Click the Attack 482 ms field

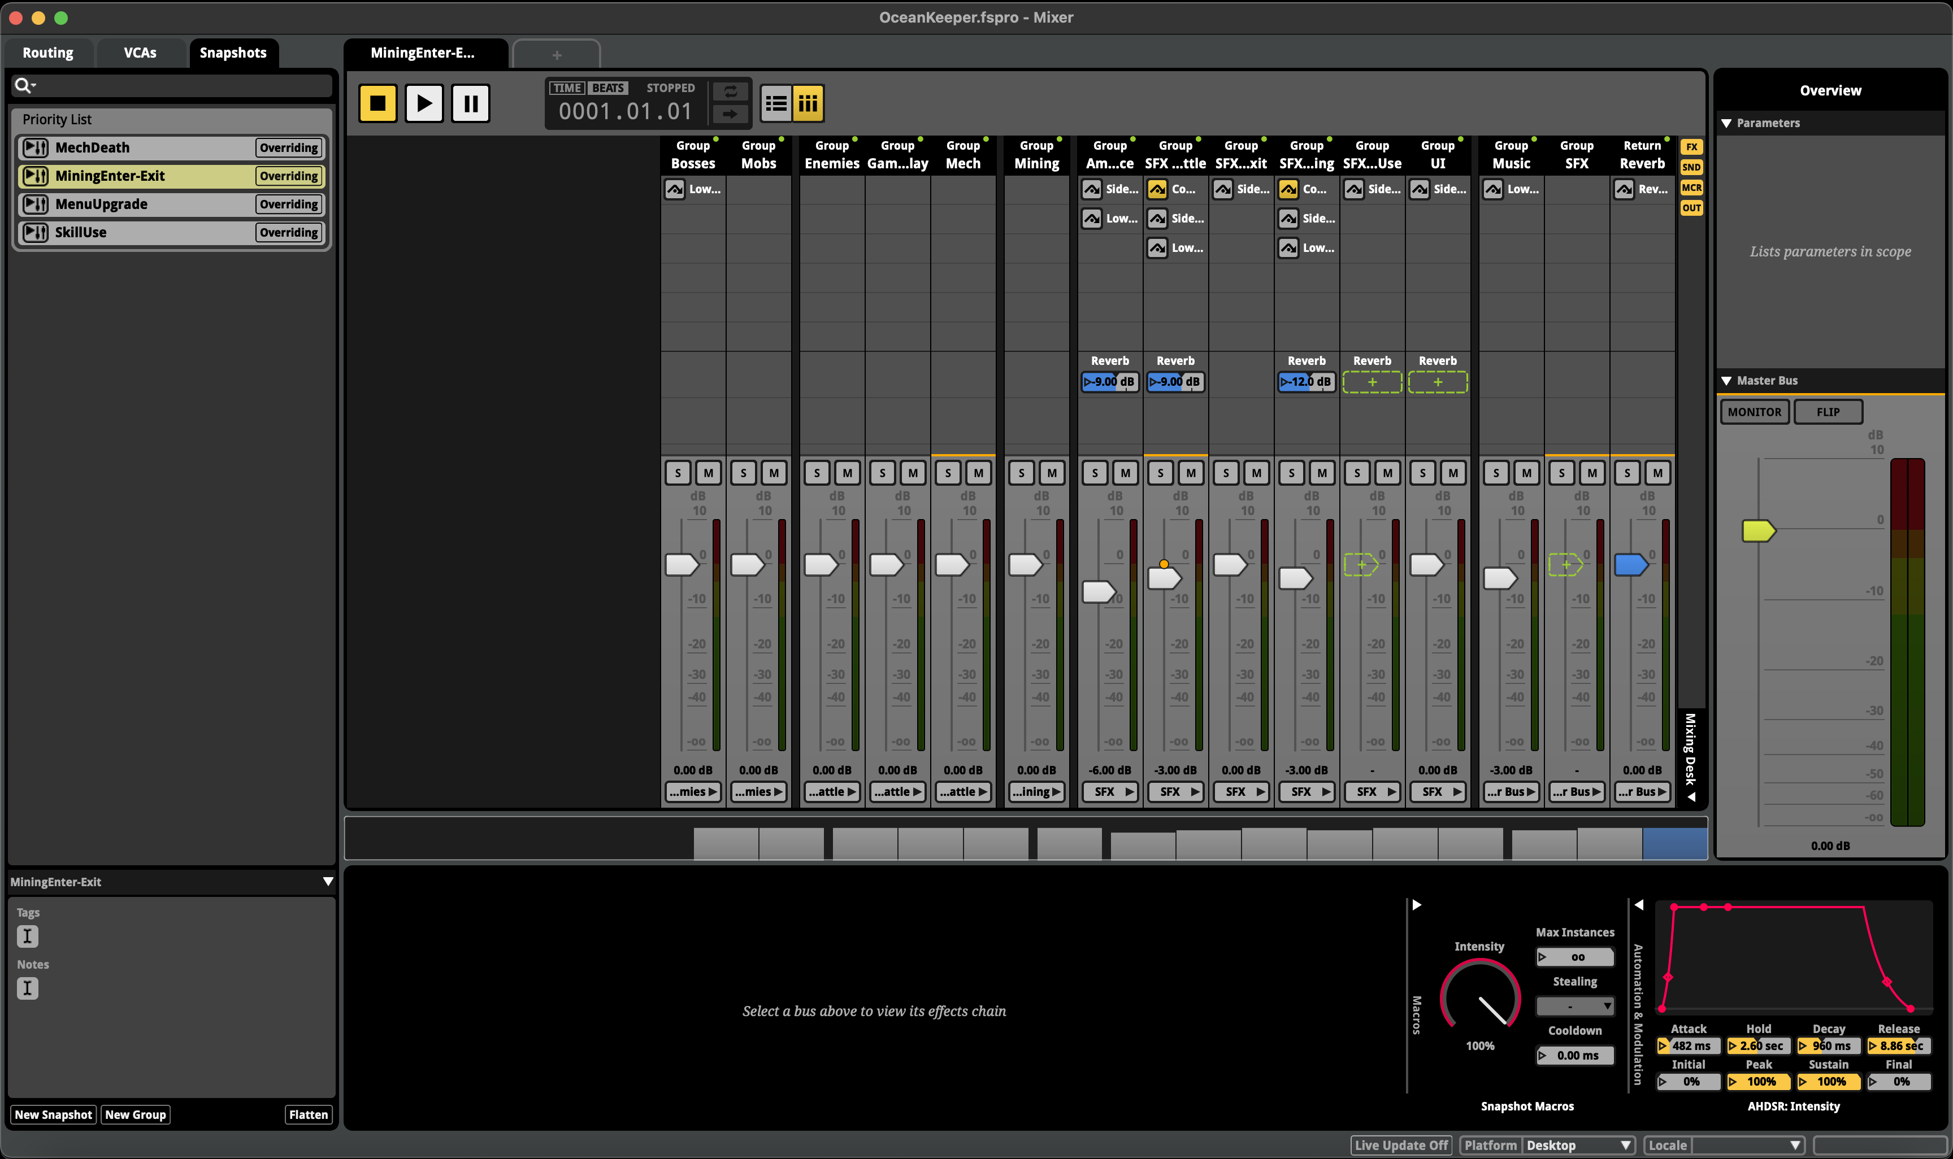[x=1688, y=1046]
